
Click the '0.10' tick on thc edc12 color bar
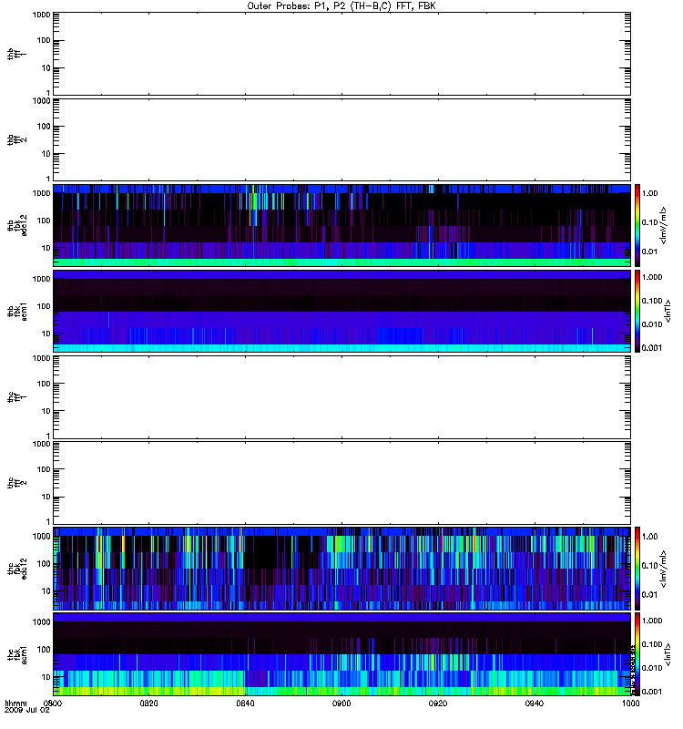[x=649, y=566]
